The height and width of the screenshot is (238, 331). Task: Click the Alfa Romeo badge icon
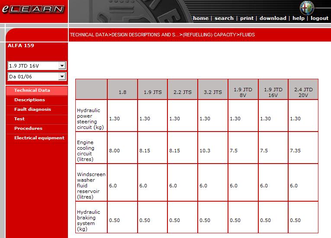click(307, 8)
